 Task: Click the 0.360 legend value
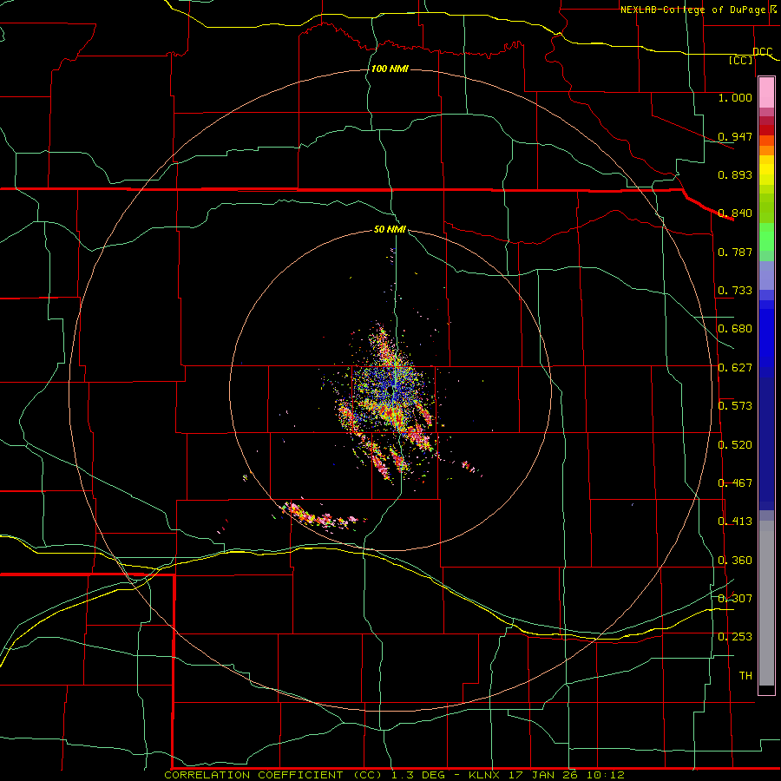[735, 561]
